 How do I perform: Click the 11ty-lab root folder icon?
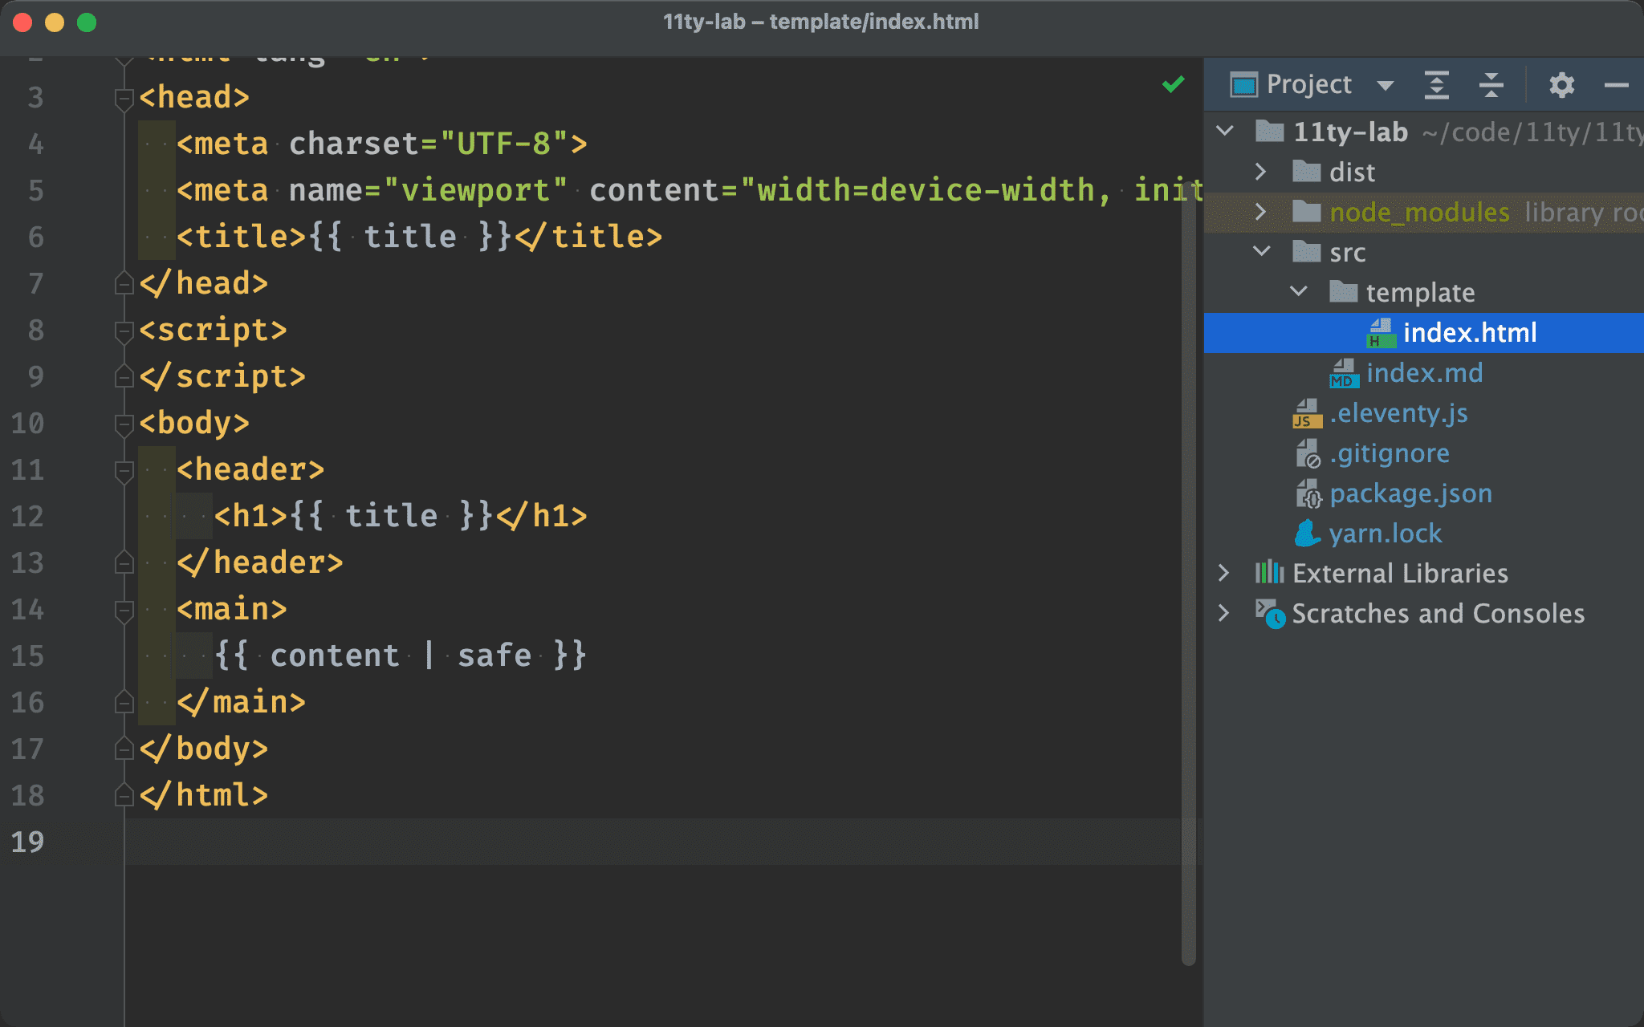1269,130
